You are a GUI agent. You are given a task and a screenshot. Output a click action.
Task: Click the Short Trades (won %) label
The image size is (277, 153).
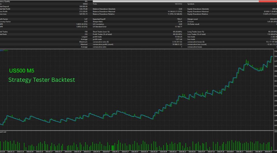[101, 32]
